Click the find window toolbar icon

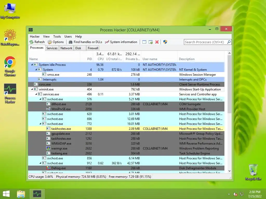[144, 42]
